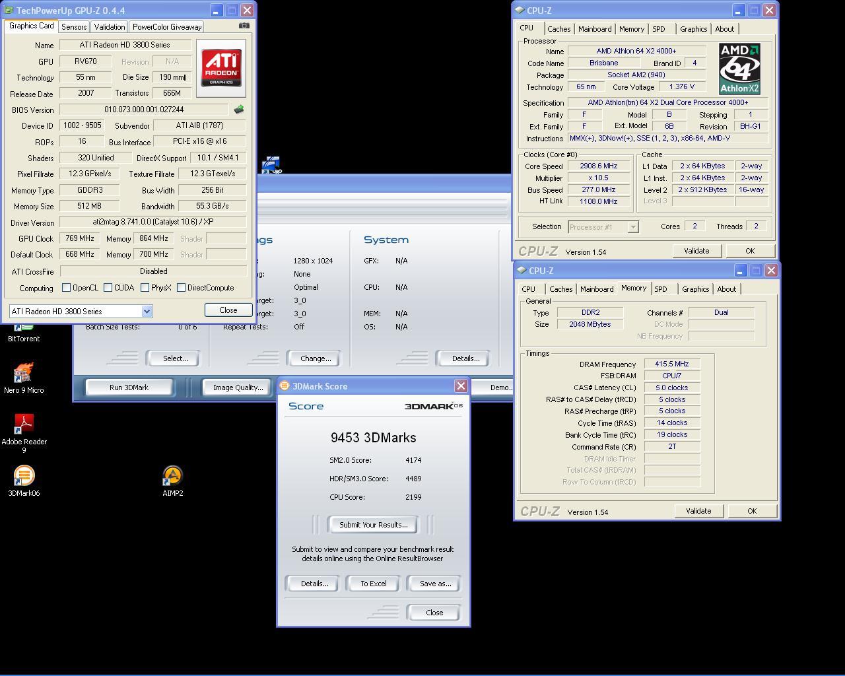Click the CAS# Latency 5.0 clocks value
The width and height of the screenshot is (845, 676).
point(672,388)
